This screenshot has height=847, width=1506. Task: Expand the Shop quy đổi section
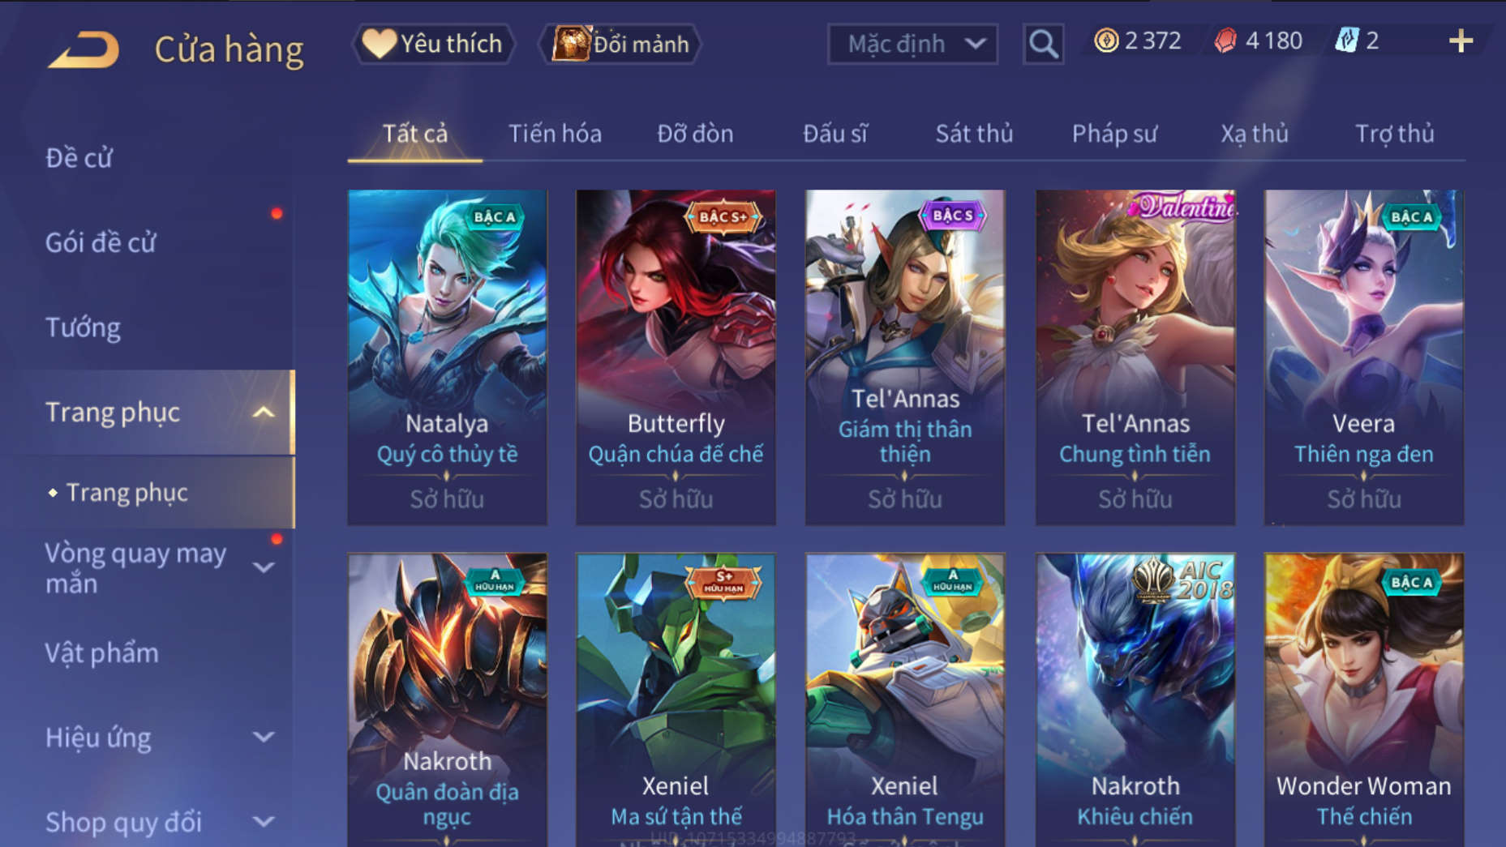tap(264, 822)
